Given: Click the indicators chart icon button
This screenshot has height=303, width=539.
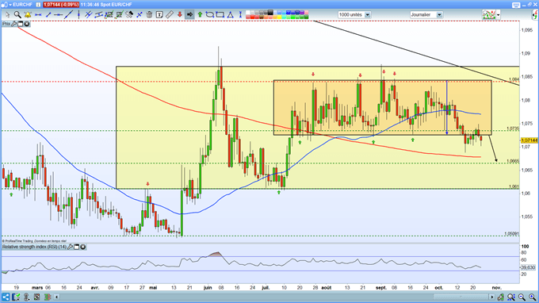Looking at the screenshot, I should pos(490,15).
